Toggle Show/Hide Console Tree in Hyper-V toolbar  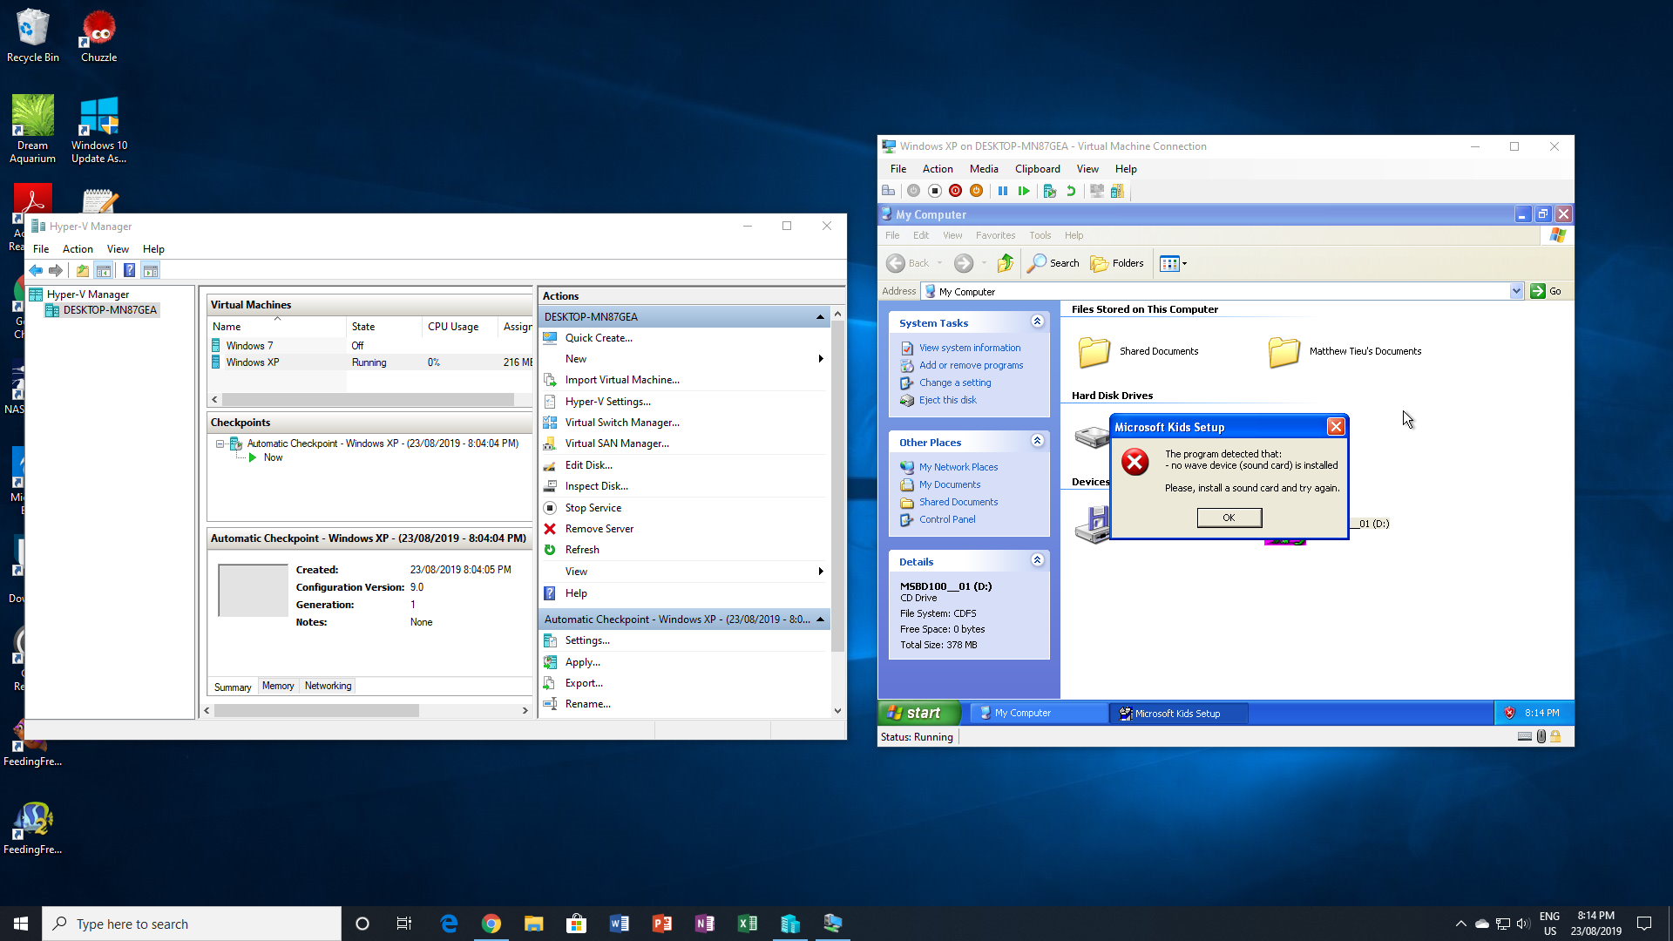coord(104,271)
